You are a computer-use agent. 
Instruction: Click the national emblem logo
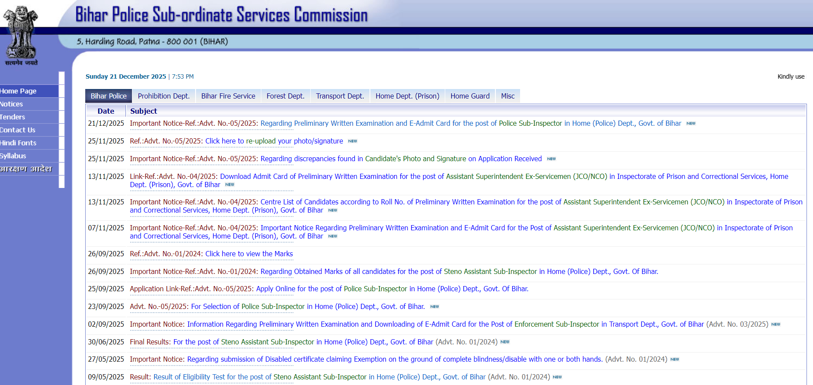click(21, 35)
